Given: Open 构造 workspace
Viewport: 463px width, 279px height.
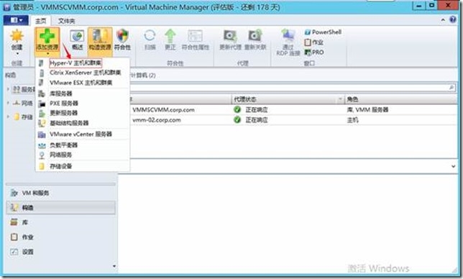Looking at the screenshot, I should click(x=60, y=208).
